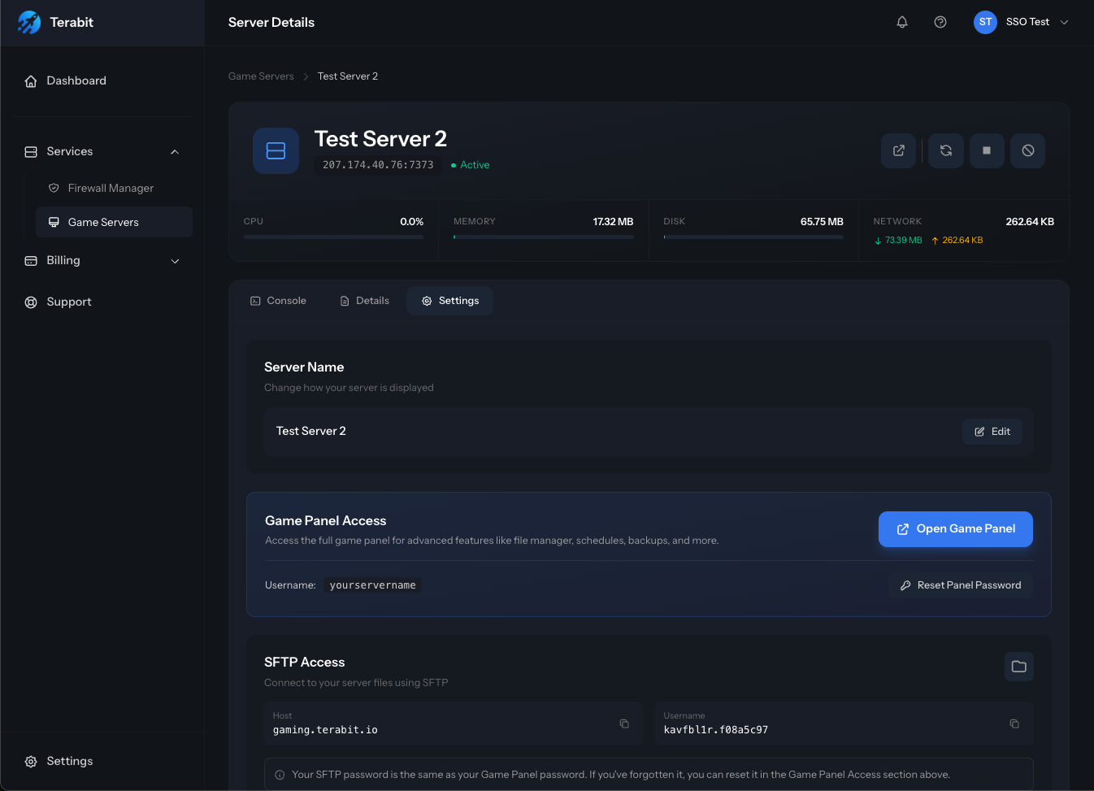Click Reset Panel Password
Image resolution: width=1094 pixels, height=791 pixels.
pyautogui.click(x=961, y=585)
